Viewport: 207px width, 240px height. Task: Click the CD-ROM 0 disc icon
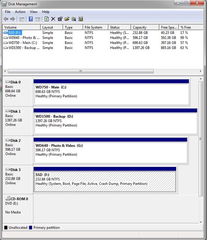(x=8, y=198)
